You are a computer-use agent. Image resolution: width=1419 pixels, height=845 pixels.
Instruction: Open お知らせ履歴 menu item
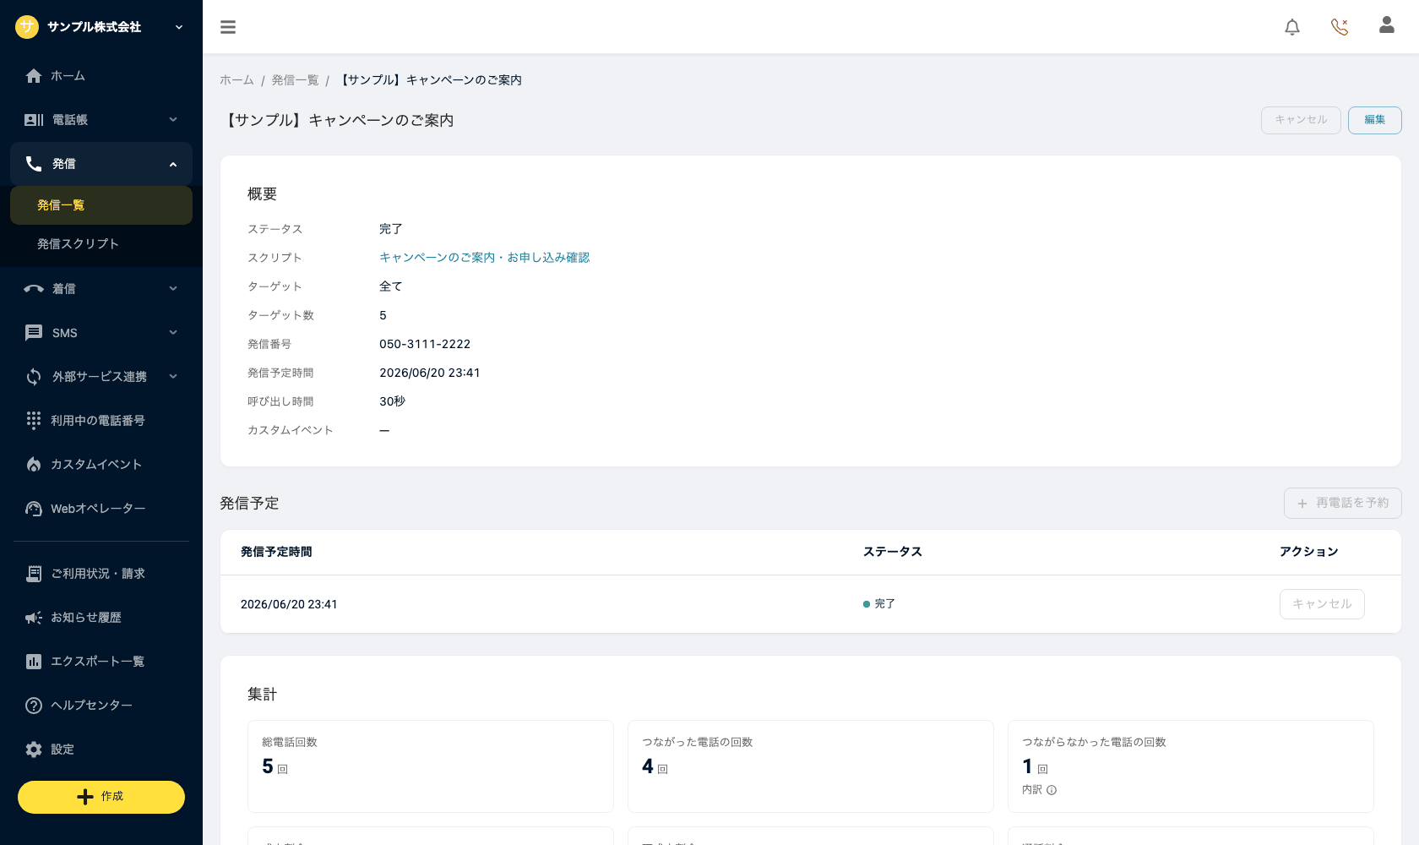tap(101, 618)
